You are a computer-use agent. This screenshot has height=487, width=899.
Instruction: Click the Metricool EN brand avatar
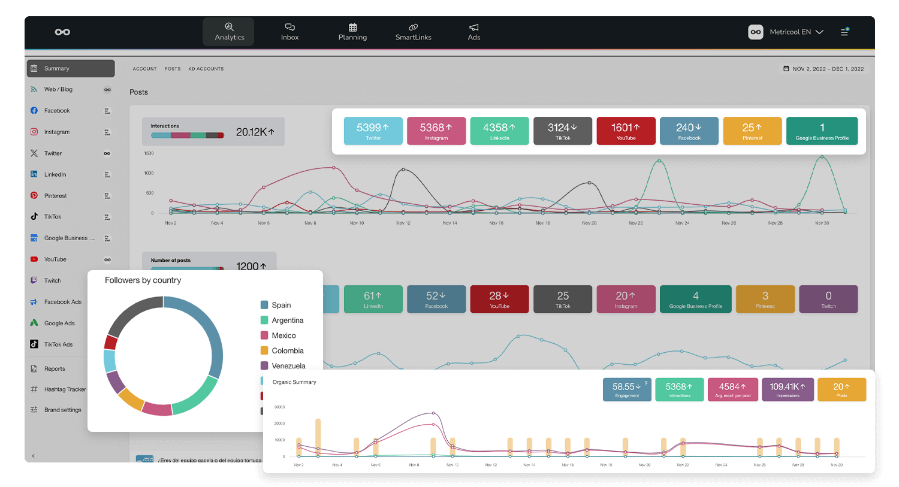tap(756, 32)
